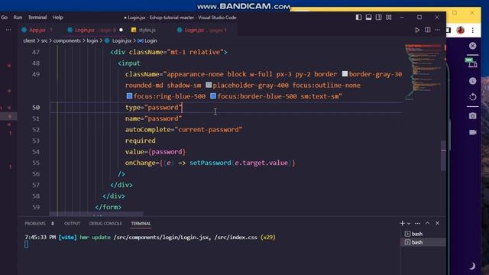Click the required attribute text
The image size is (489, 275).
pyautogui.click(x=141, y=141)
